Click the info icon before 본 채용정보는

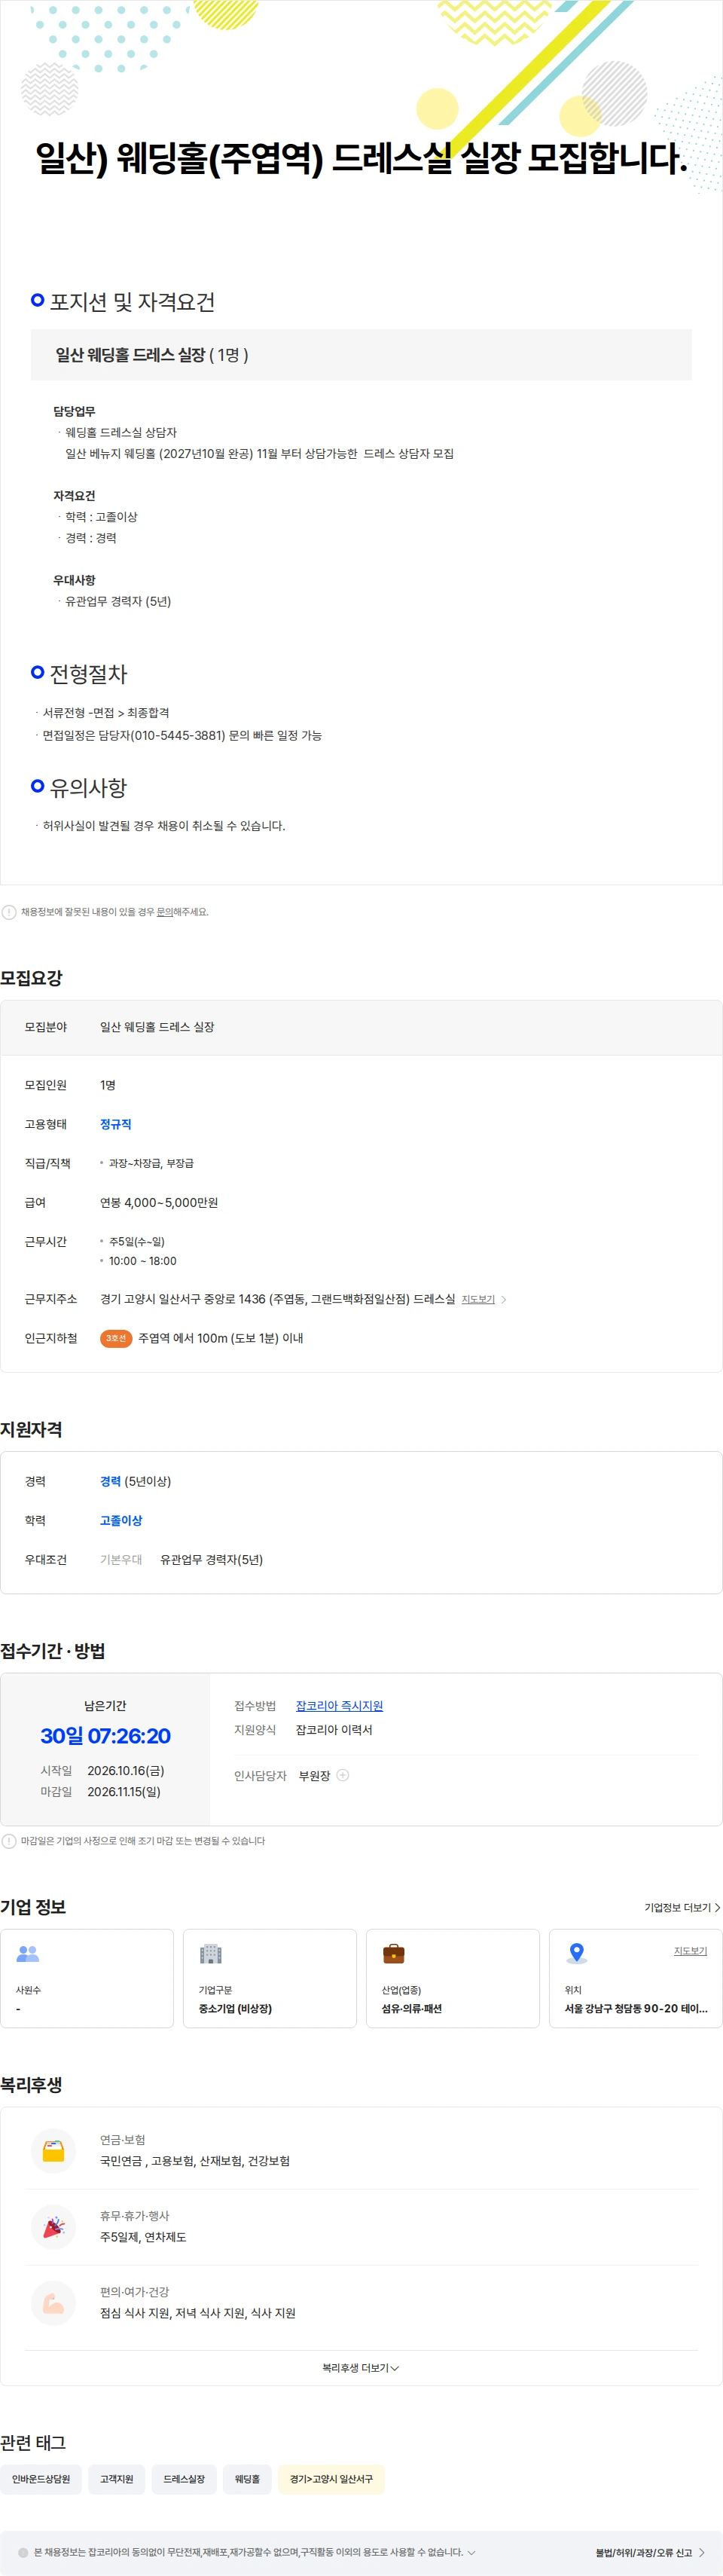click(24, 2552)
